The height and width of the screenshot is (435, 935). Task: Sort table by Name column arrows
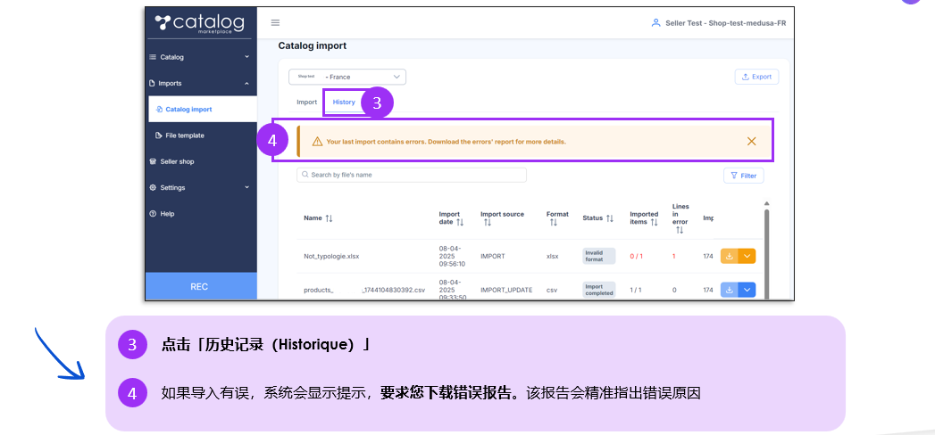click(x=329, y=217)
